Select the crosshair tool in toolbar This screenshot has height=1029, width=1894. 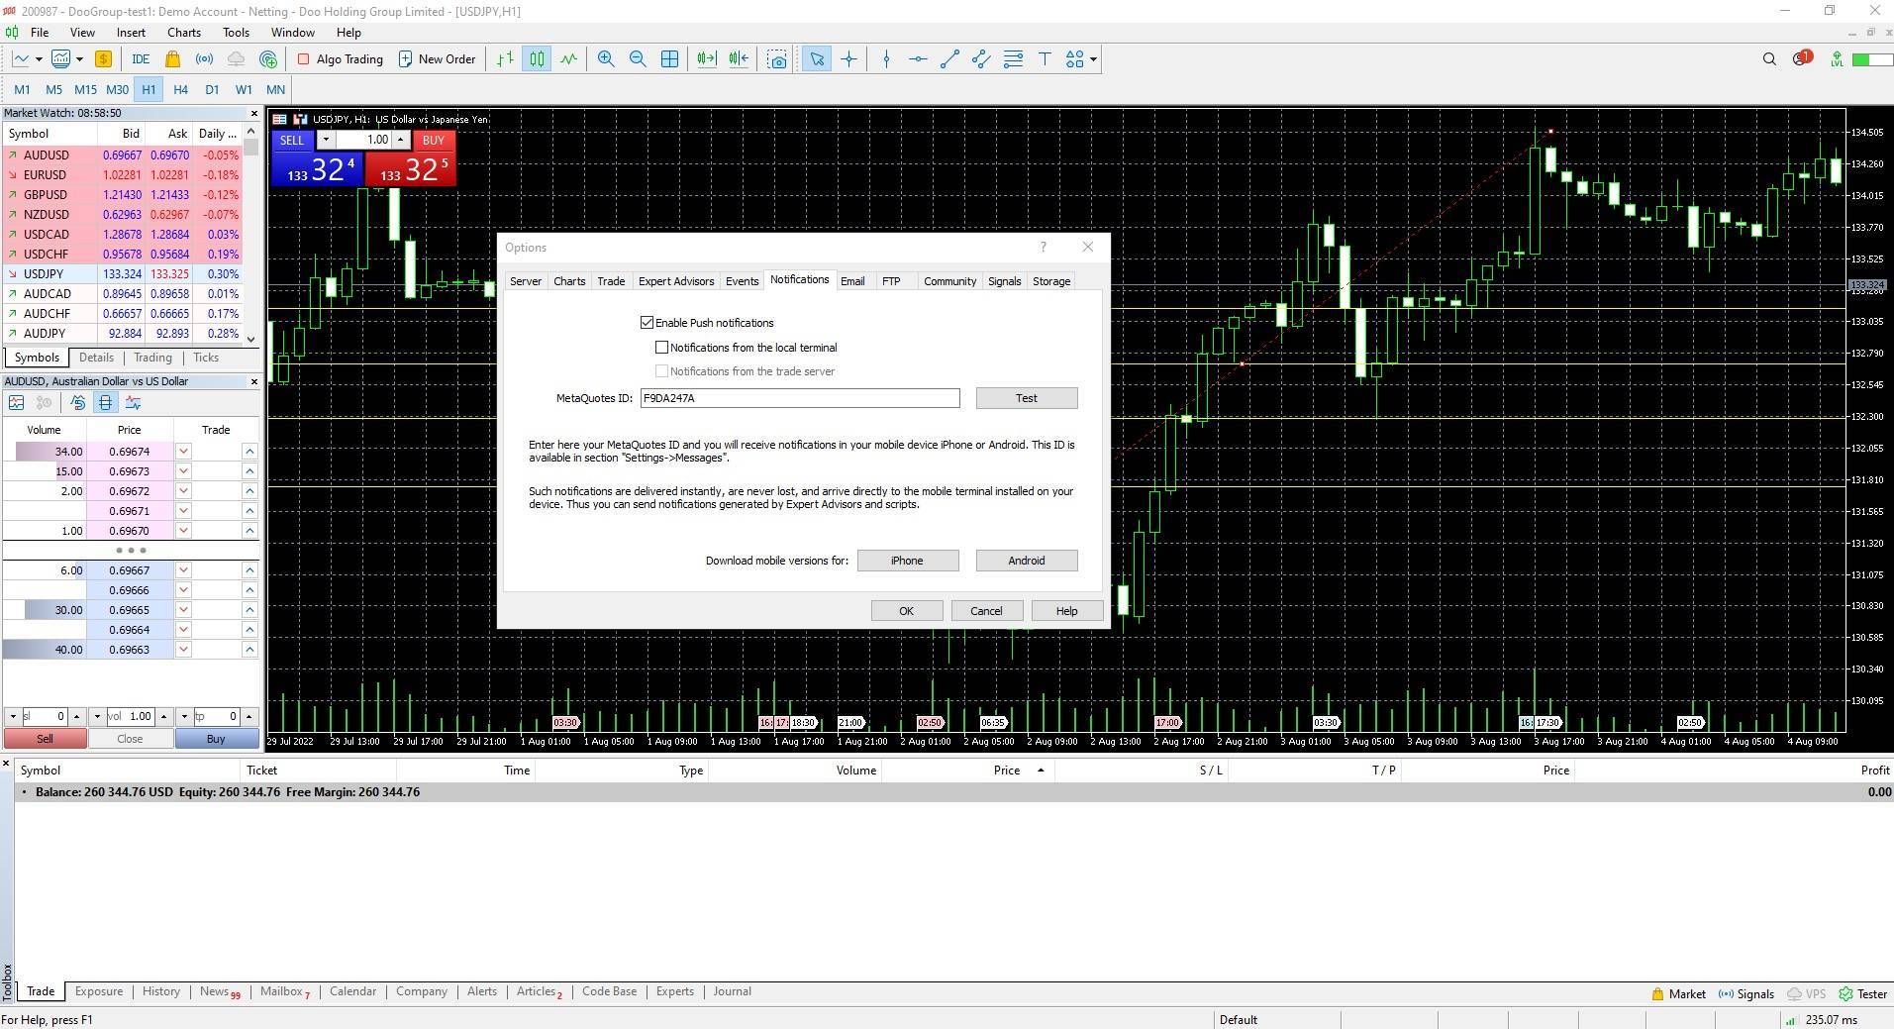tap(848, 59)
